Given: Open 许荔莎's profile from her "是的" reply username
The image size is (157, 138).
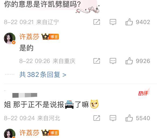Looking at the screenshot, I should [x=29, y=37].
